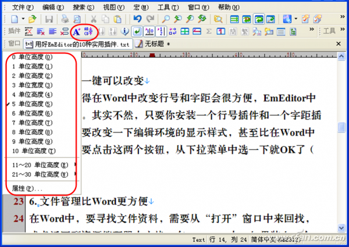Toggle the return-arrow plugin button
Image resolution: width=349 pixels, height=247 pixels.
click(137, 31)
